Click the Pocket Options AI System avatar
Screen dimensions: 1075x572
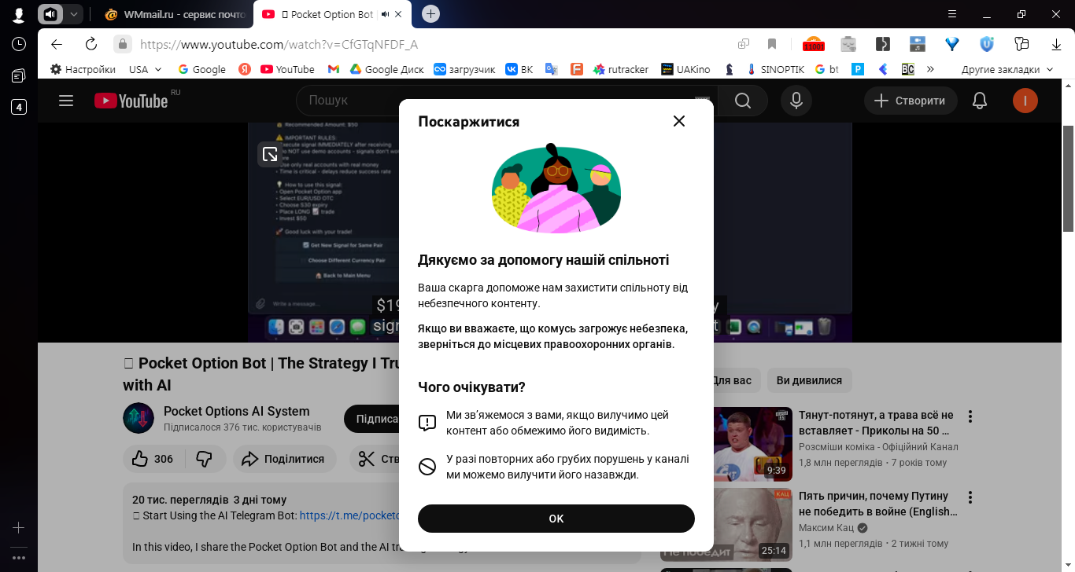pyautogui.click(x=139, y=418)
